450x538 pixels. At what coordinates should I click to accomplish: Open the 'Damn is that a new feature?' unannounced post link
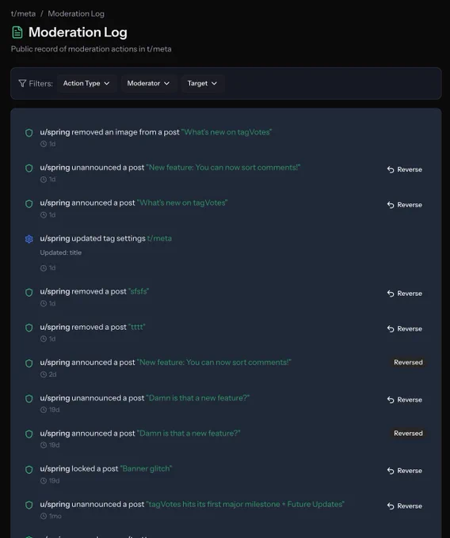pyautogui.click(x=198, y=398)
